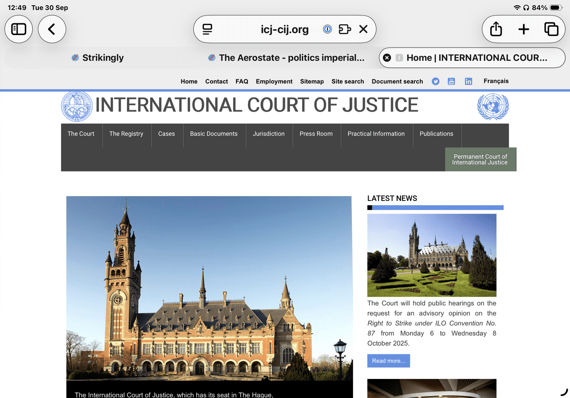Open the Cases menu

tap(166, 134)
